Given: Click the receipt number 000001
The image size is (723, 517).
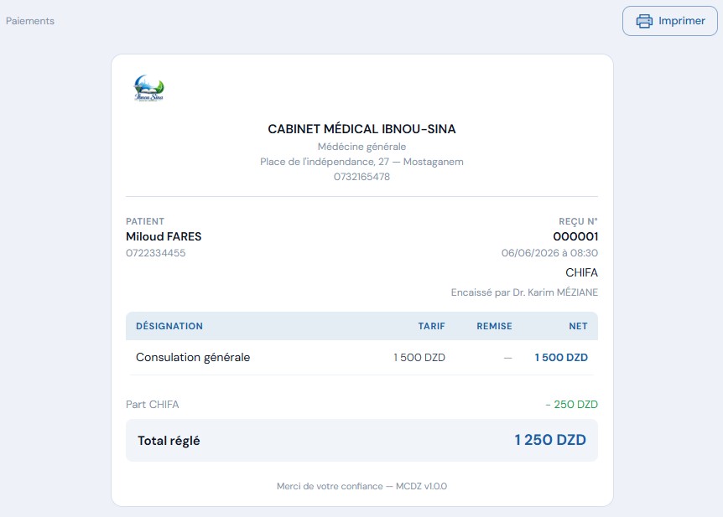Looking at the screenshot, I should [x=575, y=236].
